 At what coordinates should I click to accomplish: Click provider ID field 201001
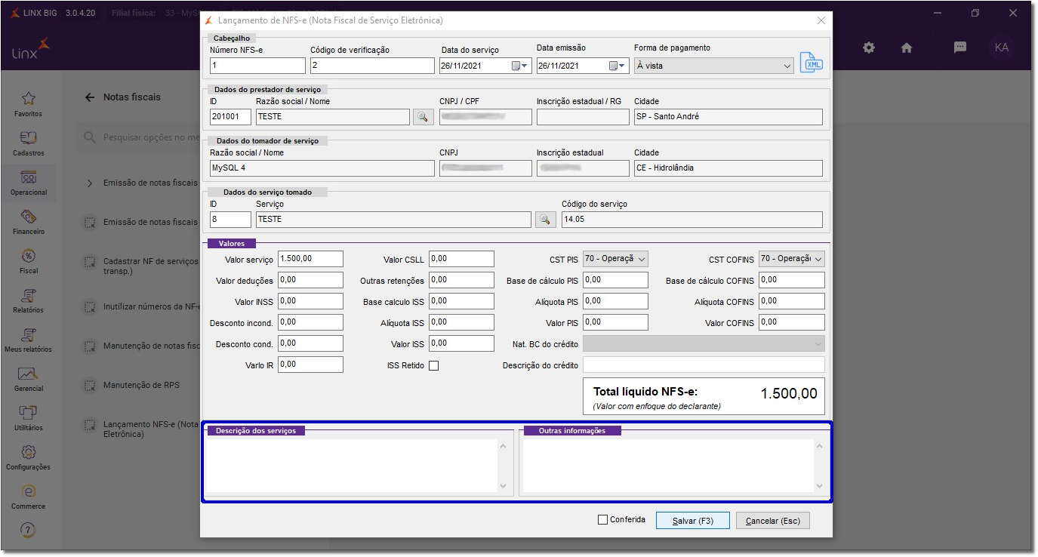(230, 117)
